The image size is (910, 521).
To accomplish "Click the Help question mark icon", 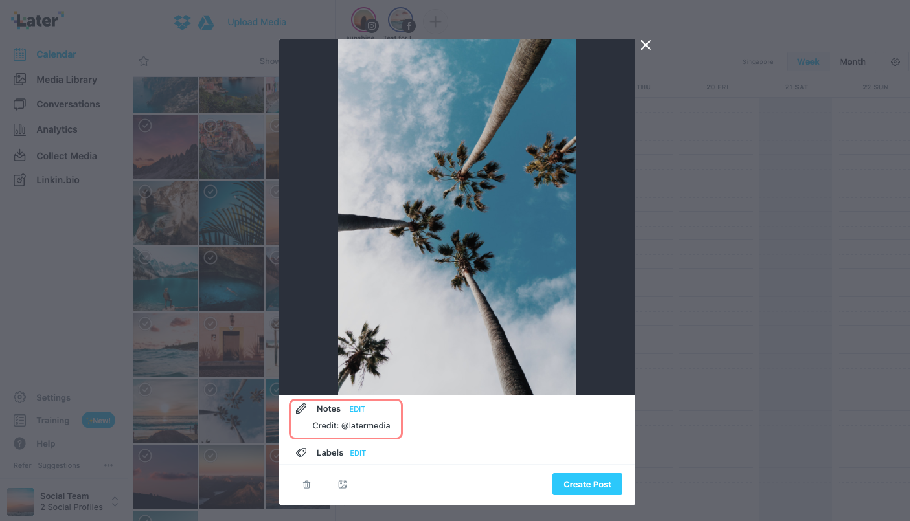I will [x=20, y=443].
